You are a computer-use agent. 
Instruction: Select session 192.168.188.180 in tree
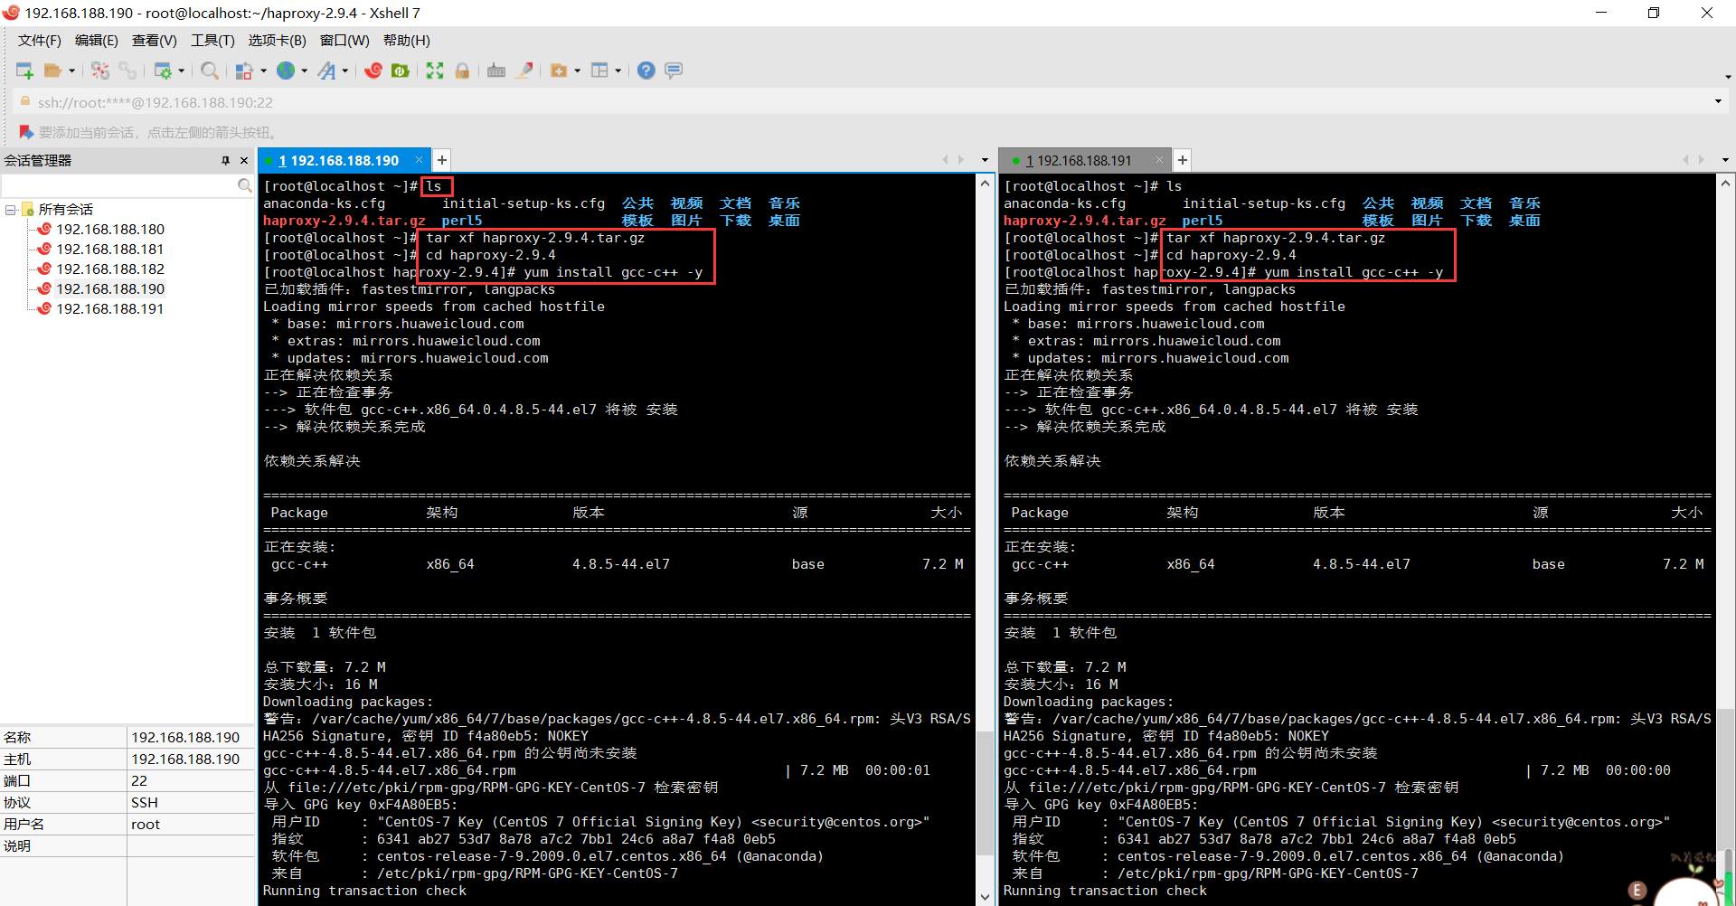[x=110, y=230]
